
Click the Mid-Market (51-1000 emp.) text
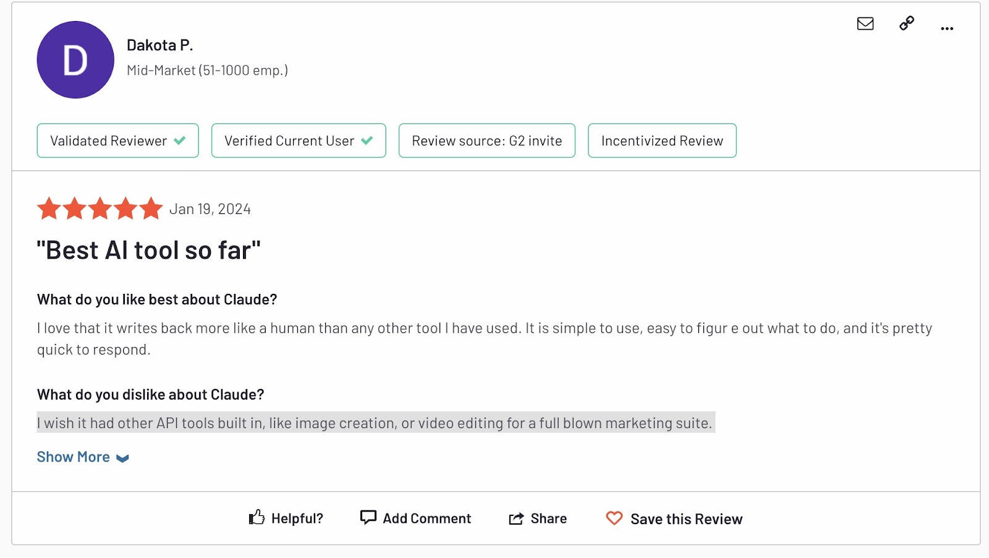pyautogui.click(x=207, y=71)
